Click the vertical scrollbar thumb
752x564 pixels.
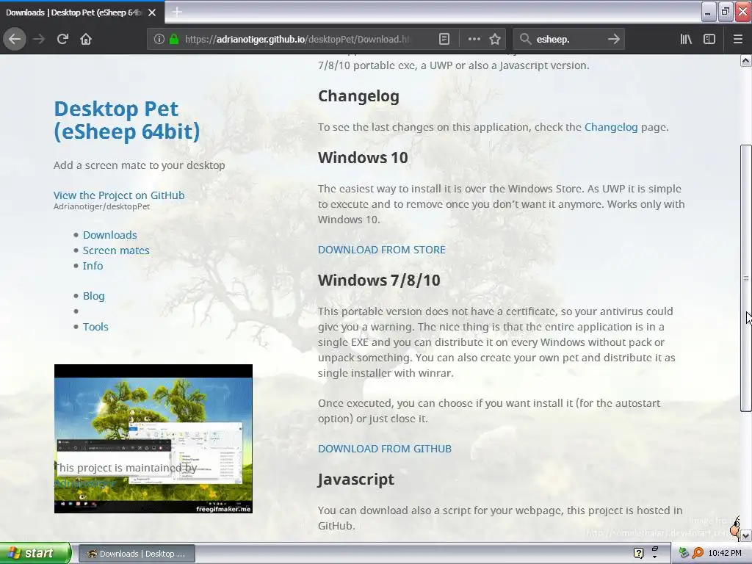point(746,278)
